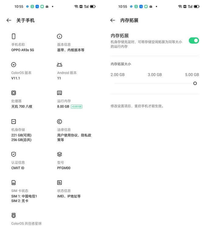
Task: Tap SIM 2: 无卡 entry
Action: [x=20, y=201]
